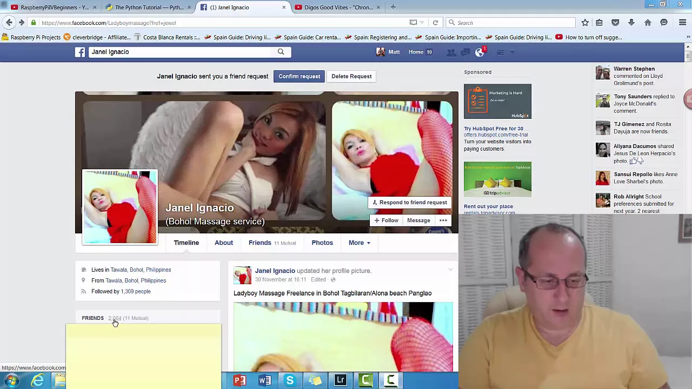The width and height of the screenshot is (692, 389).
Task: Click the Confirm request button
Action: (300, 76)
